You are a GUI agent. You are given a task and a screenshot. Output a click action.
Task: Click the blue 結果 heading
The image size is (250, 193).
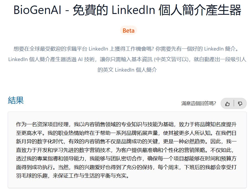[x=16, y=100]
